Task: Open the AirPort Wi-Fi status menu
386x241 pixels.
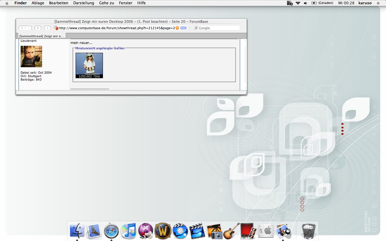Action: pos(298,3)
